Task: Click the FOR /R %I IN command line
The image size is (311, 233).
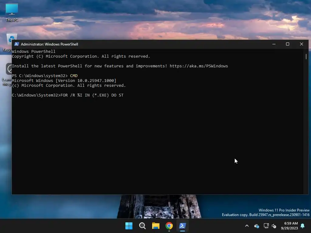Action: (68, 95)
